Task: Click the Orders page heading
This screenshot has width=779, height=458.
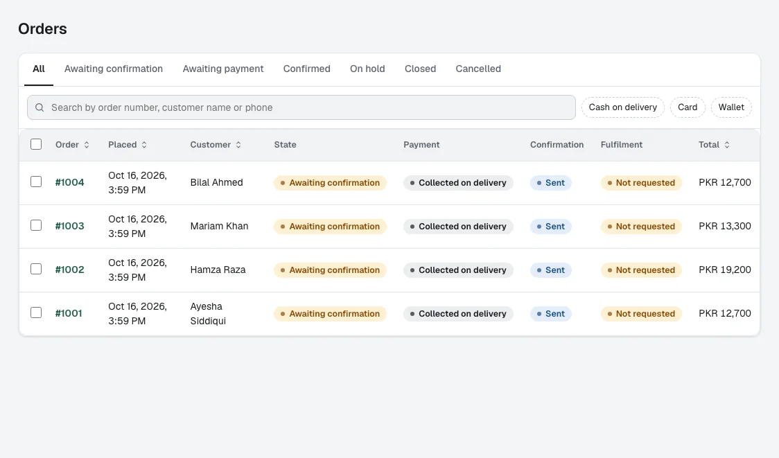Action: (43, 29)
